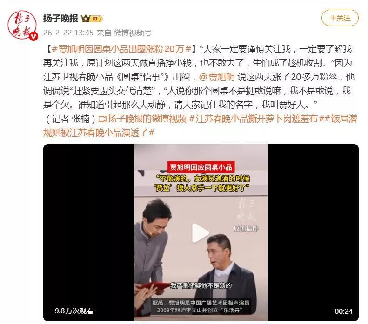Click the video camera icon before 扬子晚报的微博视频
Viewport: 368px width, 324px height.
[102, 119]
